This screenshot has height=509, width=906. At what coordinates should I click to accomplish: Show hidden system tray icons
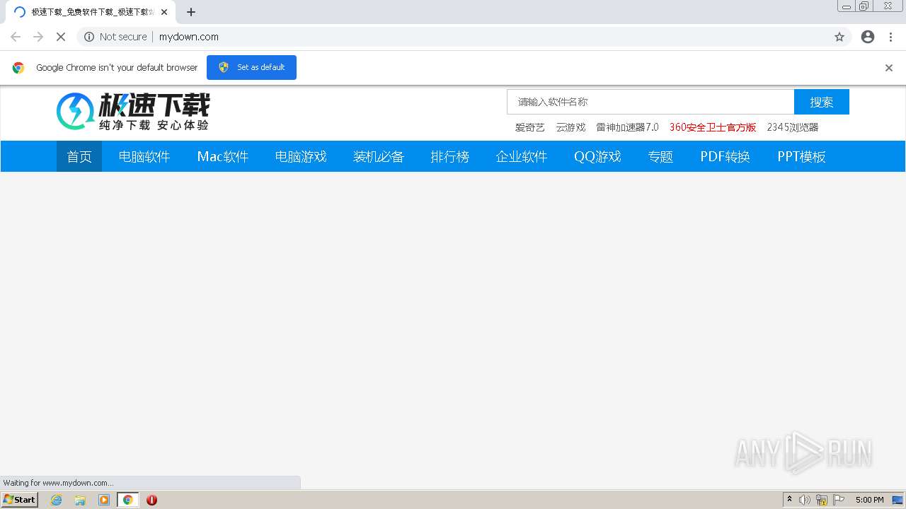[790, 500]
